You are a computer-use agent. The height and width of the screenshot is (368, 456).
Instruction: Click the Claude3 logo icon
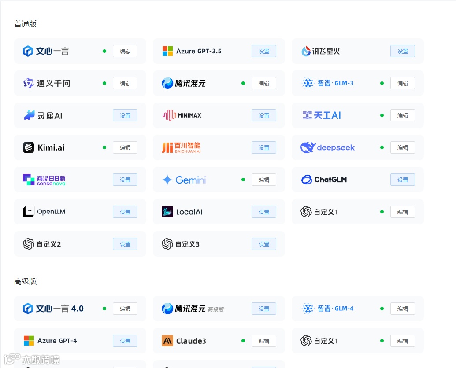click(167, 341)
